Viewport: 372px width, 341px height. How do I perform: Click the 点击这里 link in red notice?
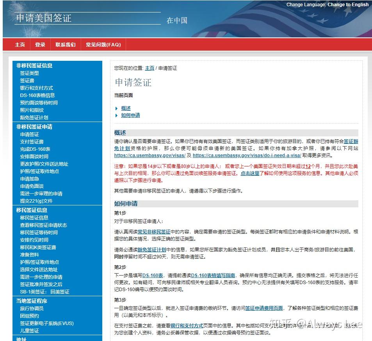pos(250,173)
